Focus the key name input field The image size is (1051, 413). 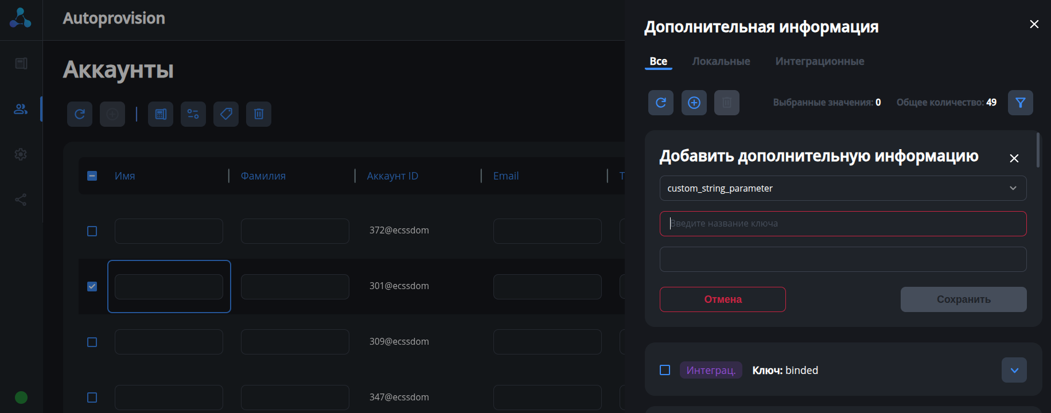(843, 224)
